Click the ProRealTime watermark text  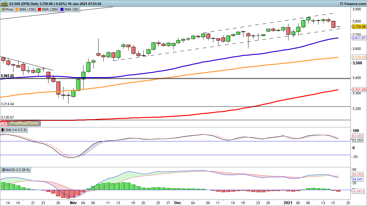[x=23, y=123]
